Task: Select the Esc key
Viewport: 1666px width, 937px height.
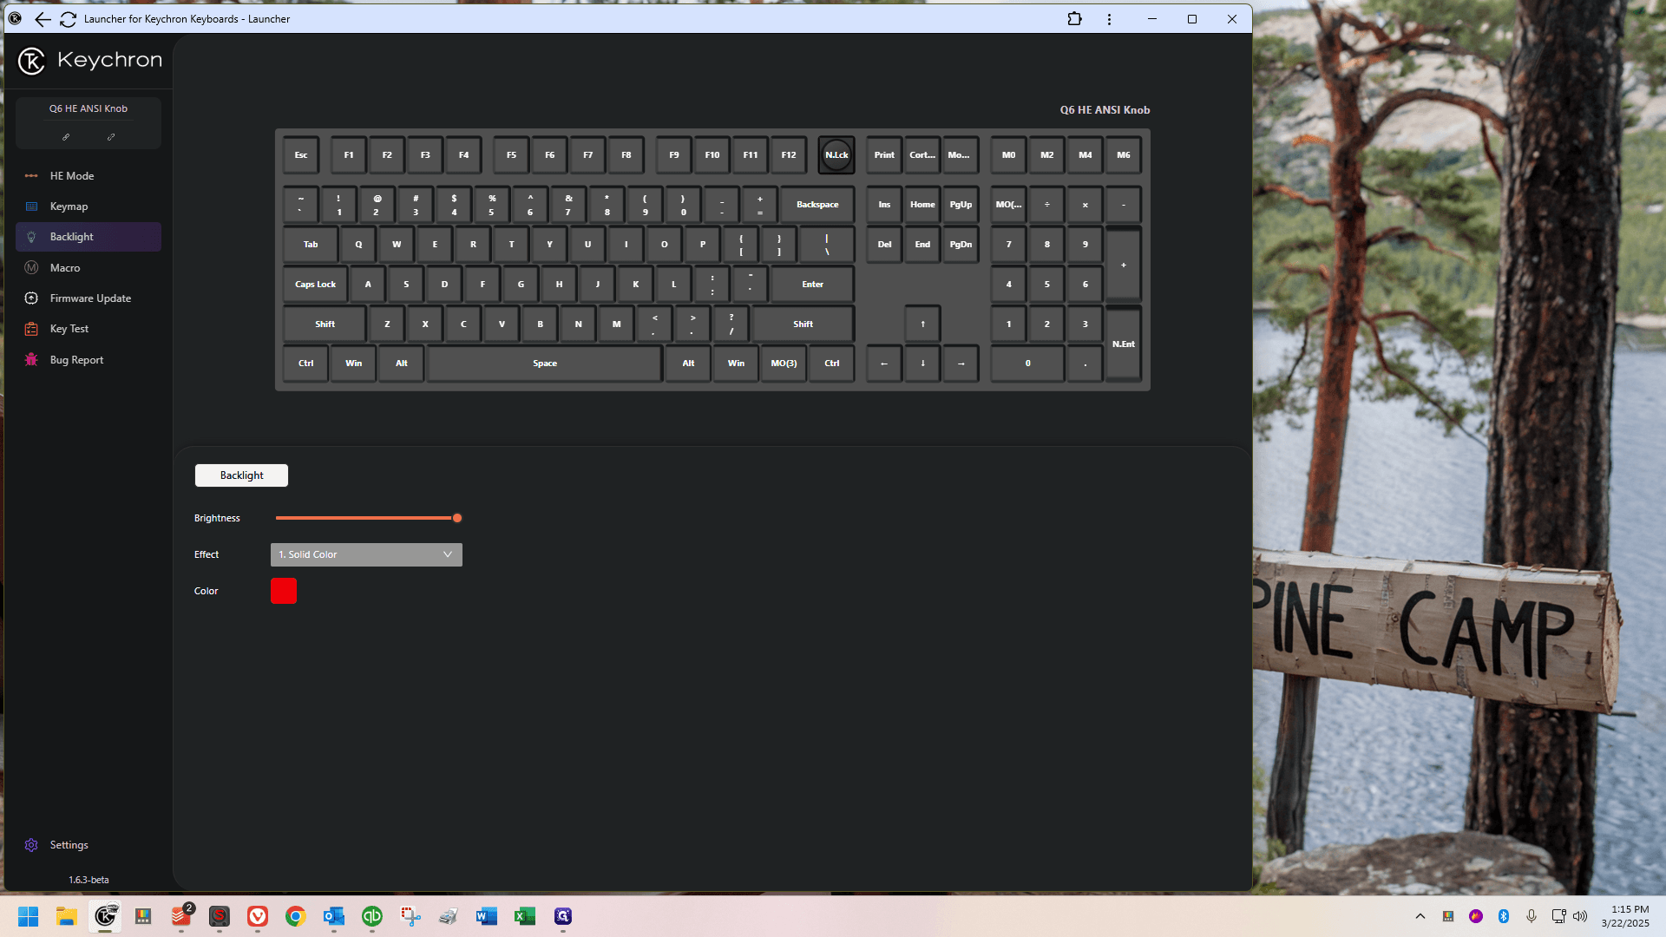Action: (301, 155)
